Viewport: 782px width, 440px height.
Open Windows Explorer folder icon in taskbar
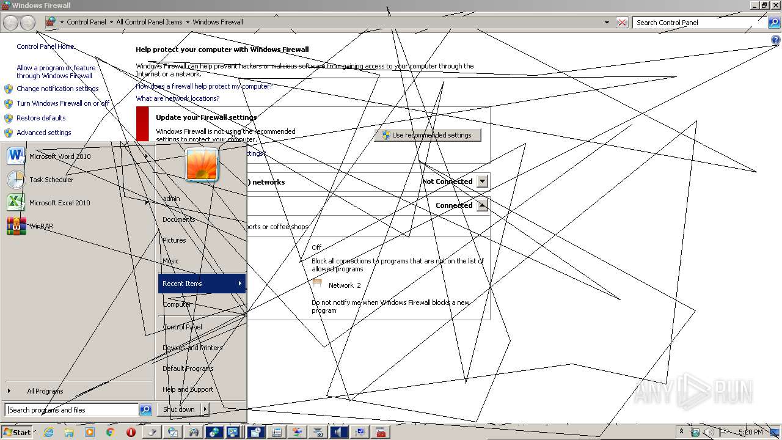(69, 432)
